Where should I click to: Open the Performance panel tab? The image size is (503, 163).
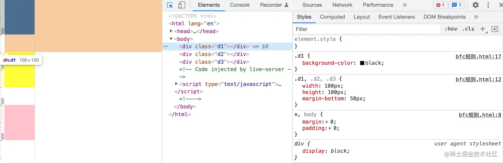click(x=378, y=5)
